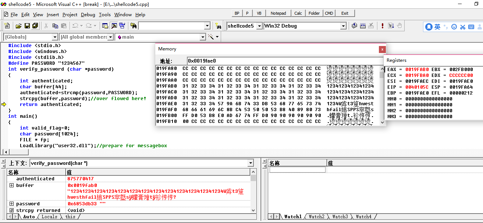Open the Tools menu
The width and height of the screenshot is (483, 223).
point(105,15)
